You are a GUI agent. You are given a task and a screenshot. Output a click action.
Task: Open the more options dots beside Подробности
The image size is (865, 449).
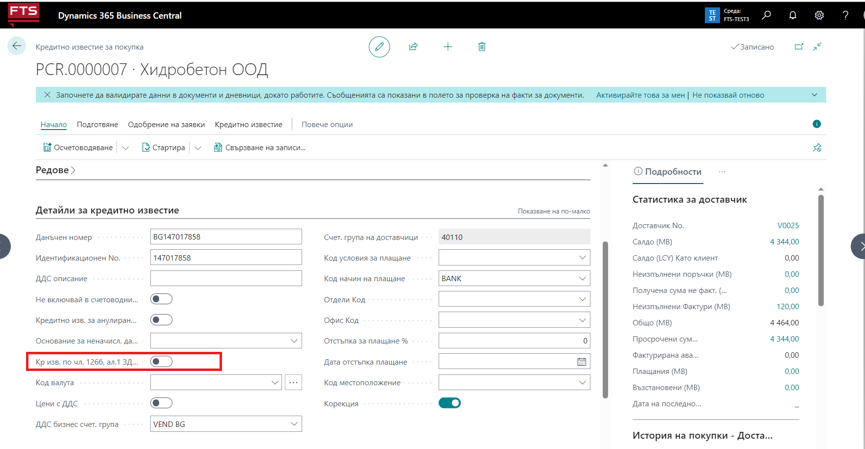coord(722,172)
